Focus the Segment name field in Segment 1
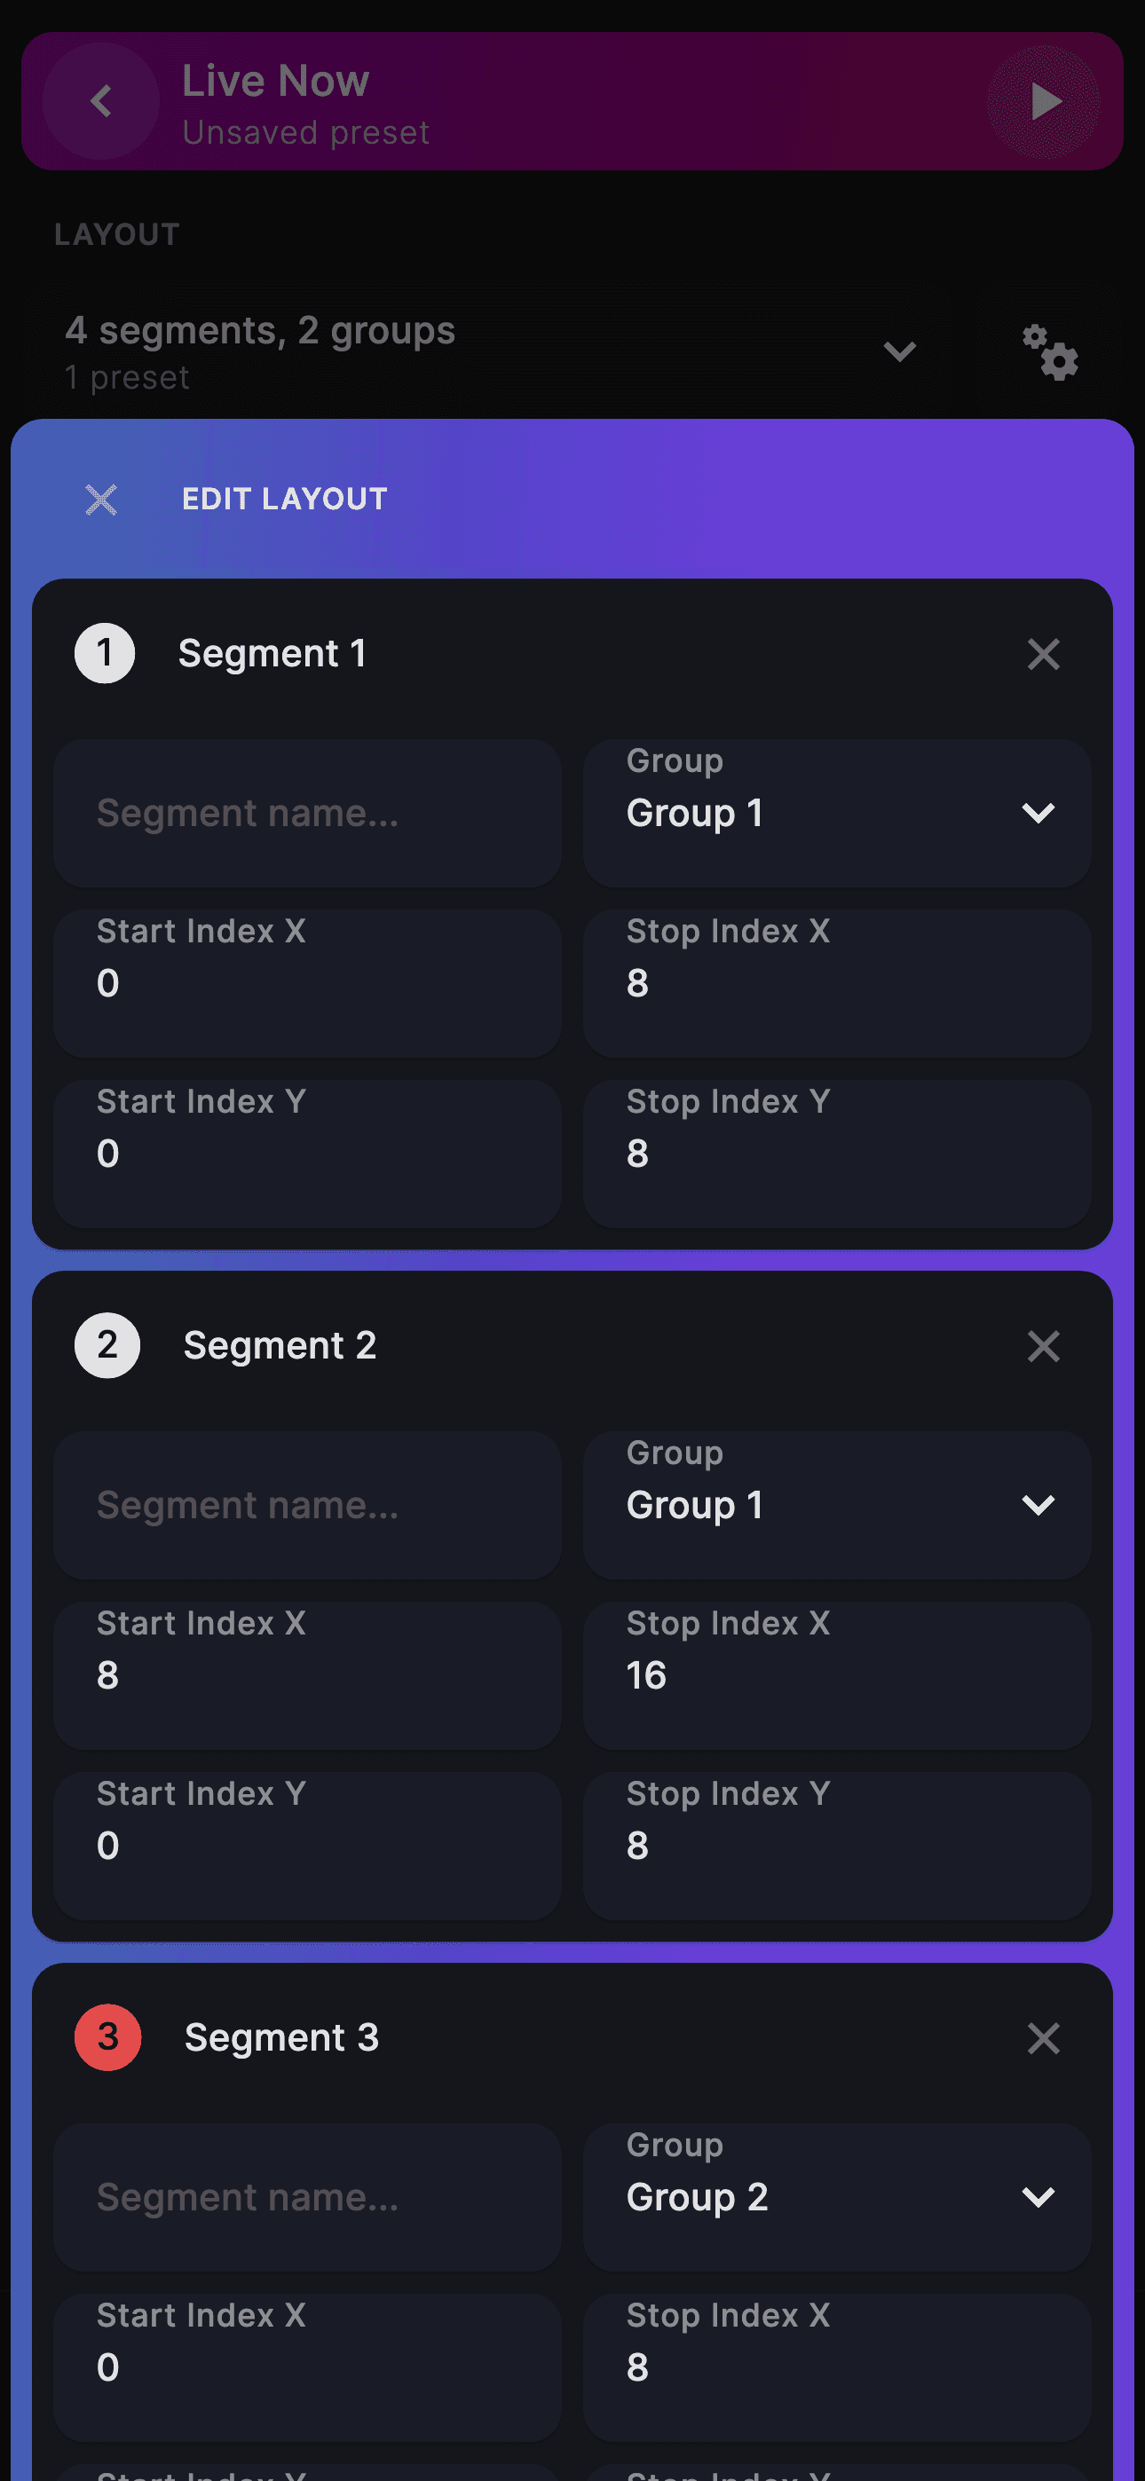The height and width of the screenshot is (2481, 1145). click(306, 812)
